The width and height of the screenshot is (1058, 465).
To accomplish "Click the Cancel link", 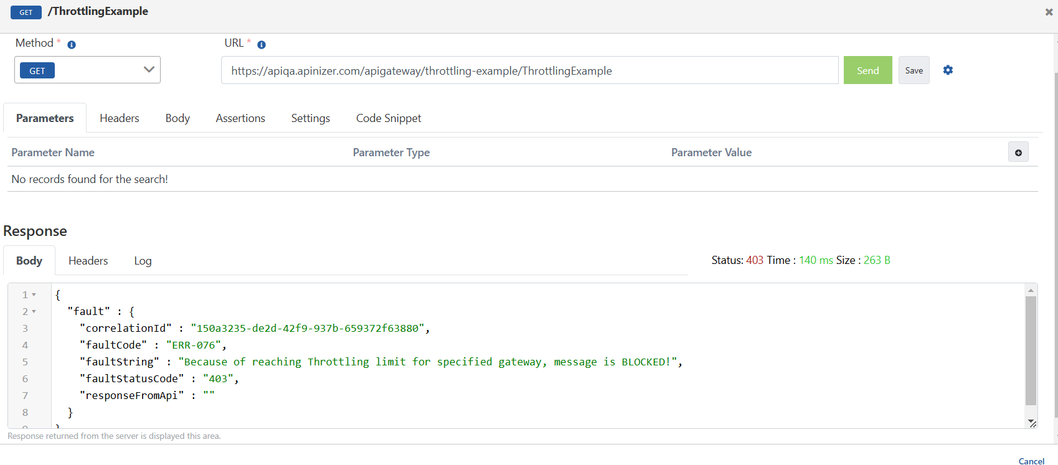I will click(x=1031, y=461).
